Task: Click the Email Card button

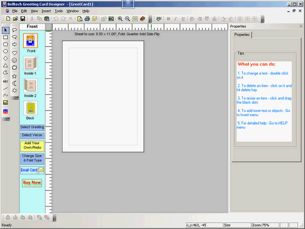Action: pyautogui.click(x=32, y=170)
